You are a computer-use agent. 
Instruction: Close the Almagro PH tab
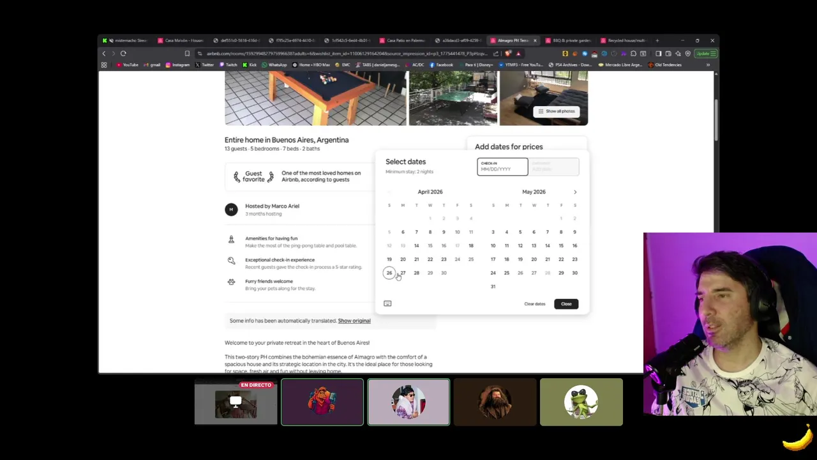tap(535, 40)
